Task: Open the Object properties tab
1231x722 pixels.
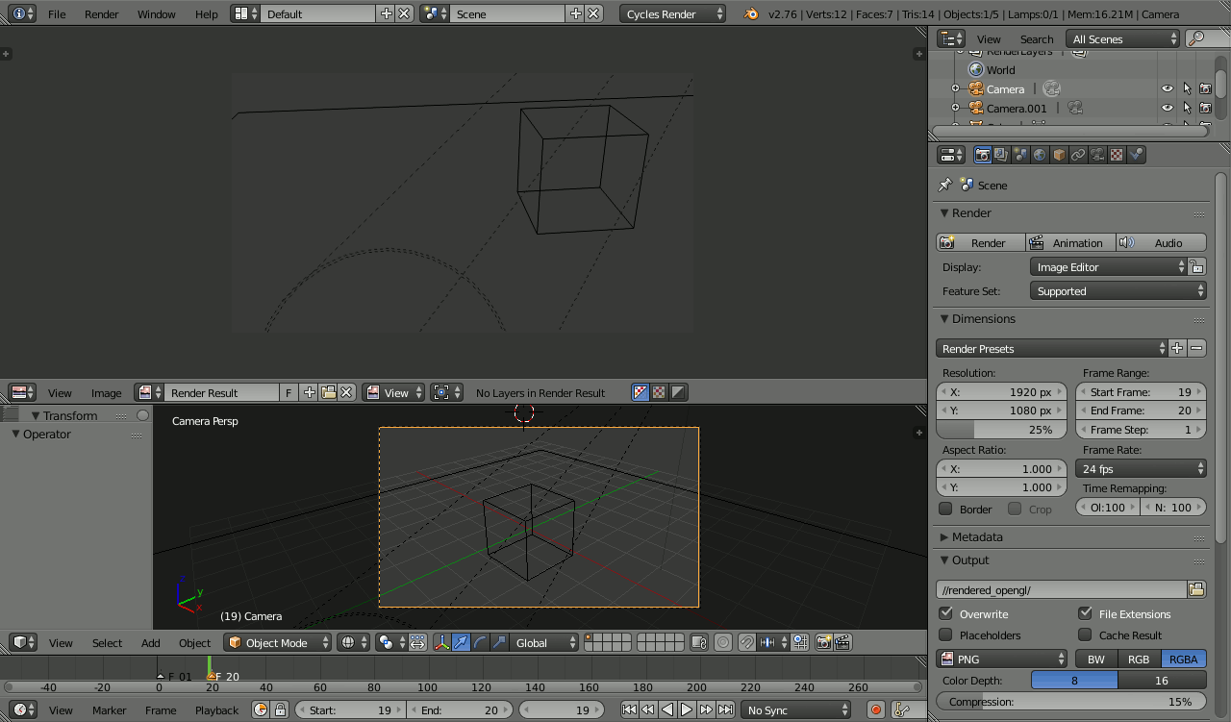Action: tap(1059, 154)
